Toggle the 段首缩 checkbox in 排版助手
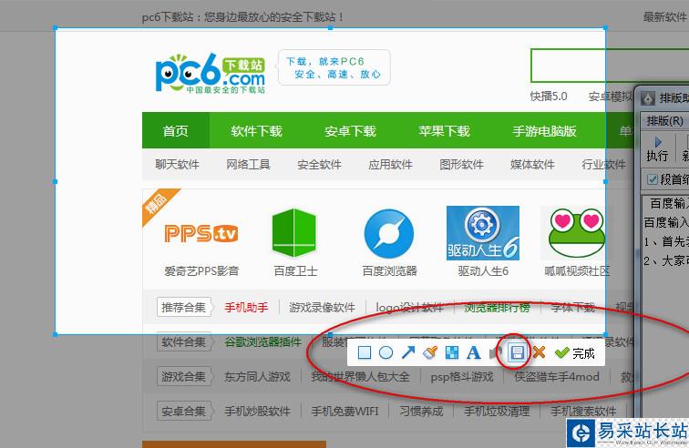 coord(653,179)
